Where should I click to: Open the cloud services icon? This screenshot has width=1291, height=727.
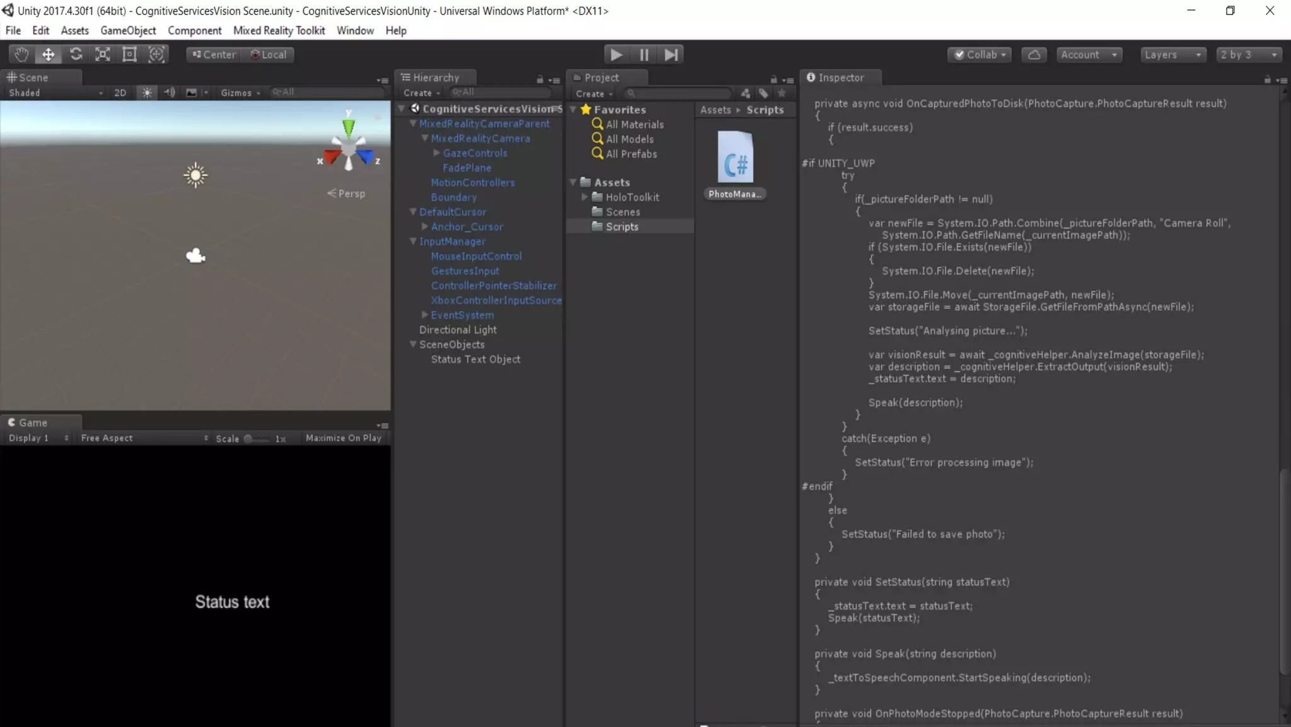(1034, 54)
